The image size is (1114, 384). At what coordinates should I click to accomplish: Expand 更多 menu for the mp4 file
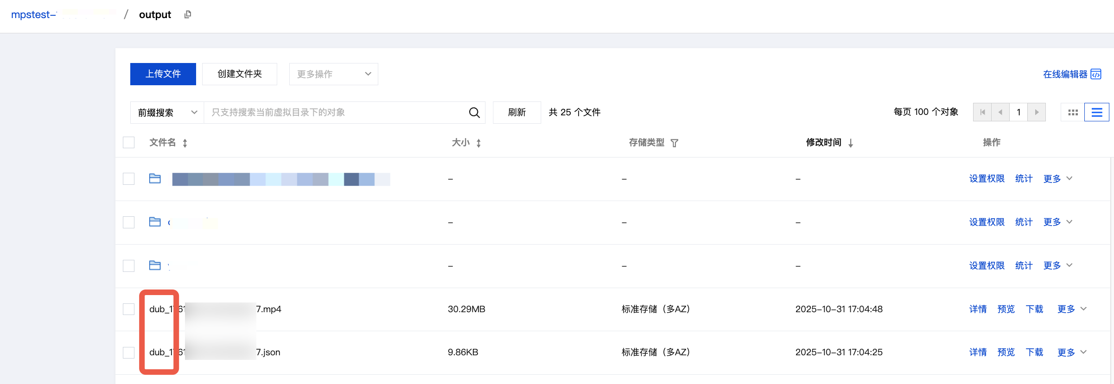coord(1071,309)
